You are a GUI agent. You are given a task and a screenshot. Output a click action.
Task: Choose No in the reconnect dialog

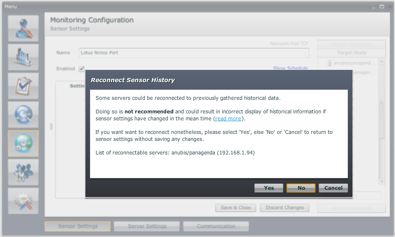(x=301, y=188)
